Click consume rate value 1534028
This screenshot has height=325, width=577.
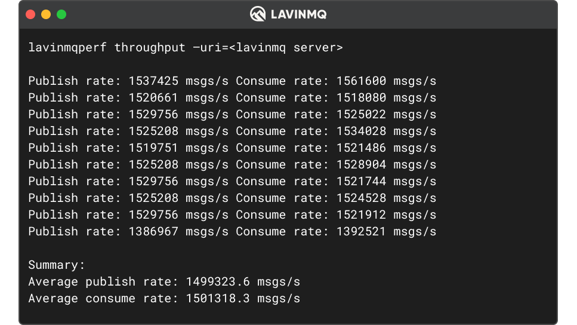[361, 131]
